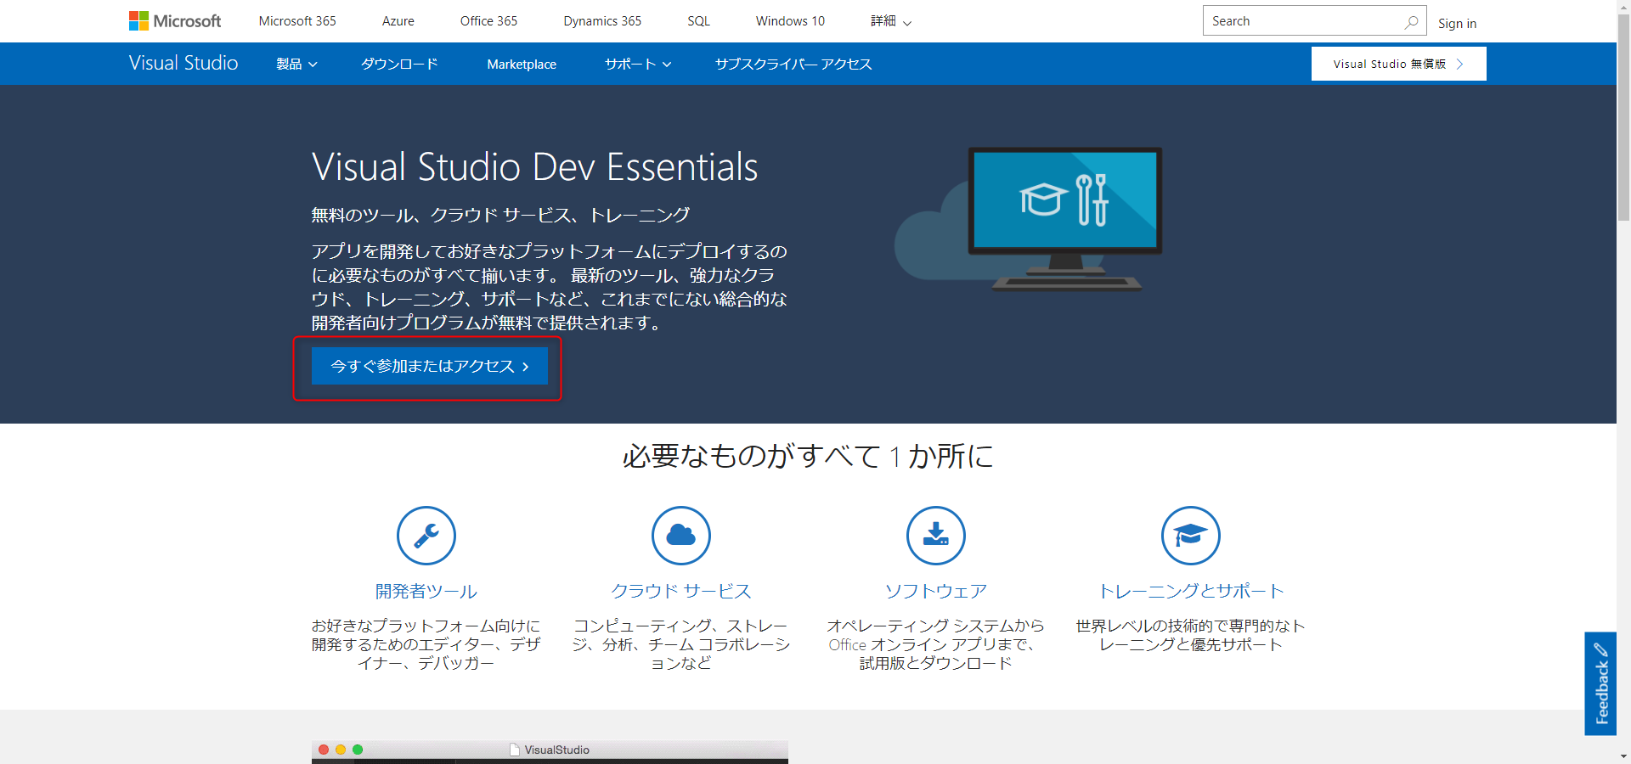The image size is (1631, 764).
Task: Click the Microsoft logo
Action: [x=175, y=21]
